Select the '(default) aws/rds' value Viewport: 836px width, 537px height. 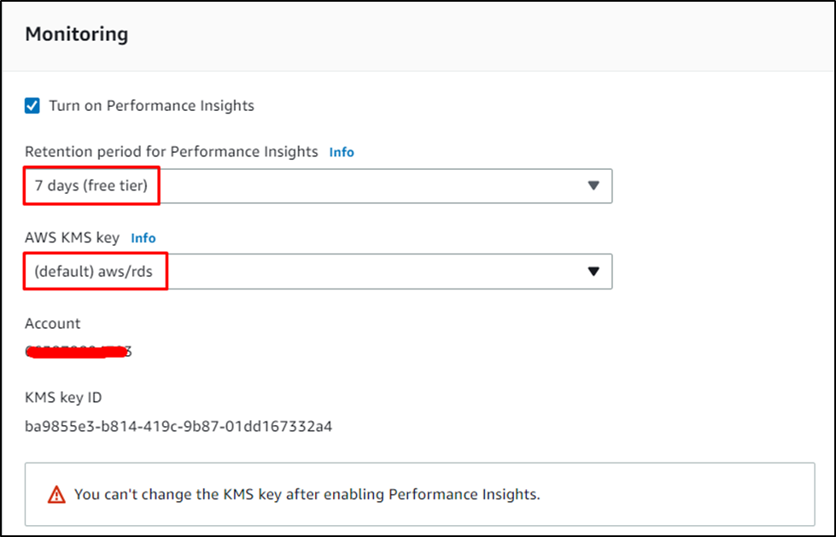point(93,271)
